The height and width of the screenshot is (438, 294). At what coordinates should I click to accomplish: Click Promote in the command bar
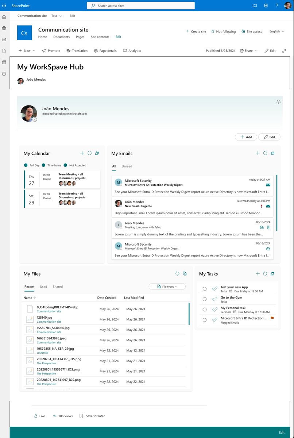coord(51,51)
